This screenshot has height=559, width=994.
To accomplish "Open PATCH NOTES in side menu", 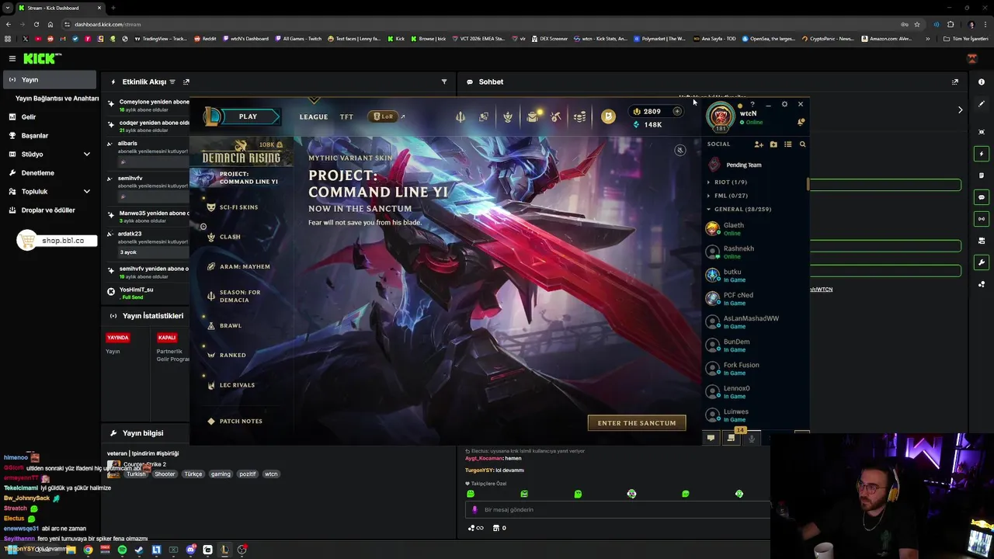I will 241,421.
